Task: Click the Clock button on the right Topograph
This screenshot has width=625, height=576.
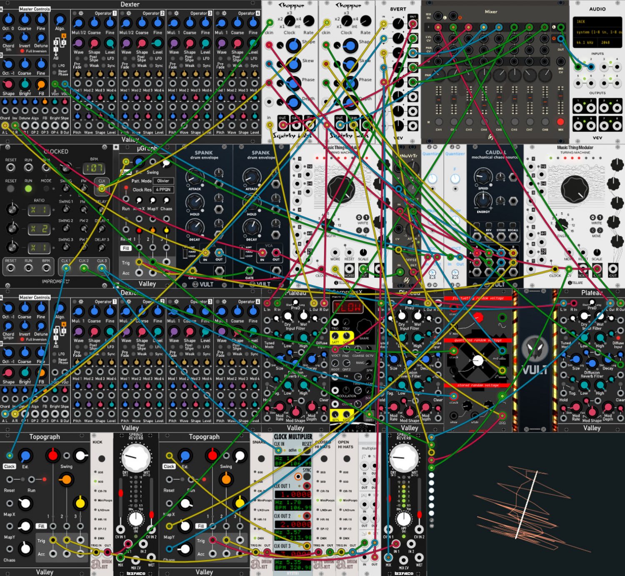Action: (169, 467)
